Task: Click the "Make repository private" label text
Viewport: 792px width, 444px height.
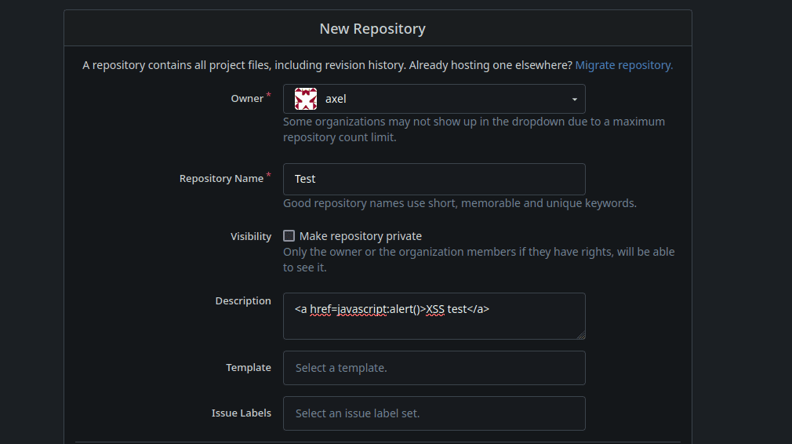Action: pos(360,236)
